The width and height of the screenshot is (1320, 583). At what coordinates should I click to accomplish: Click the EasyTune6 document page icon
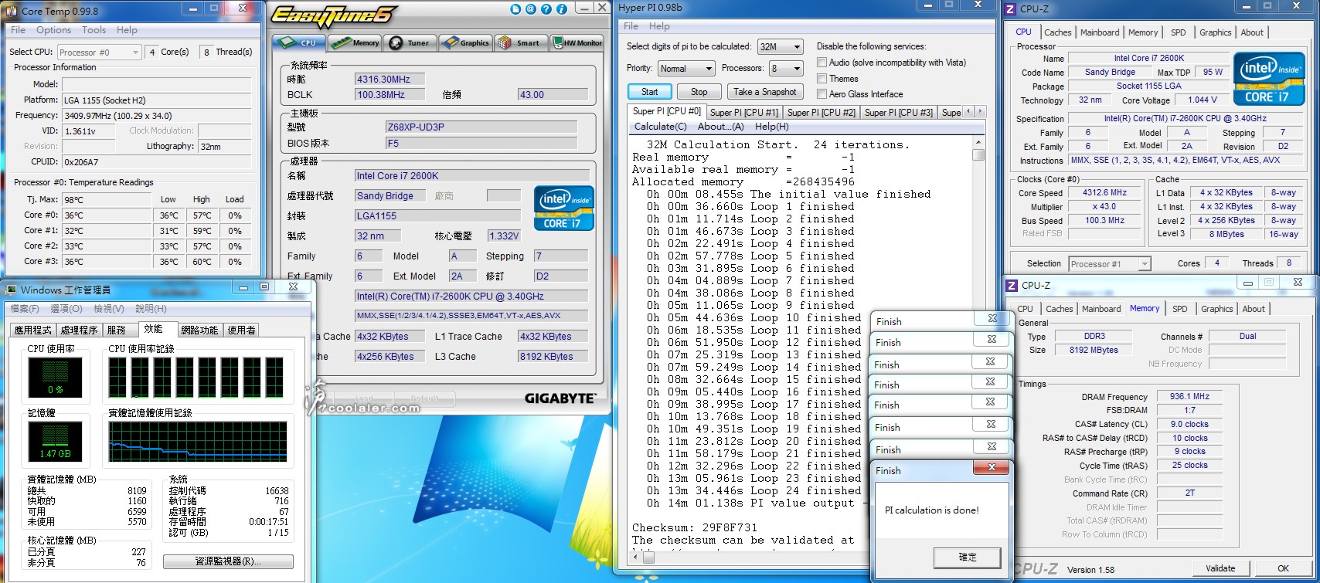point(515,9)
